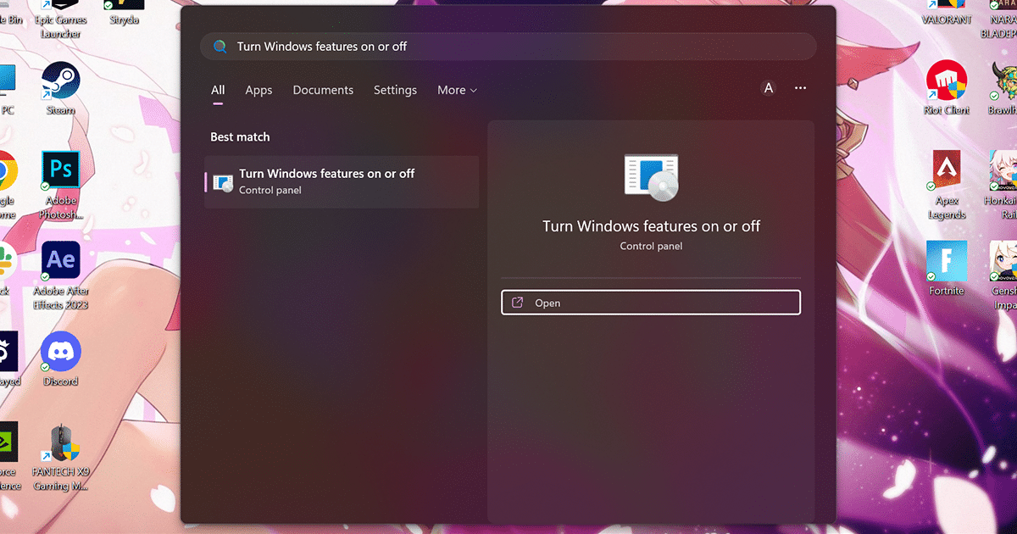Open the user account avatar A
1017x534 pixels.
point(769,88)
